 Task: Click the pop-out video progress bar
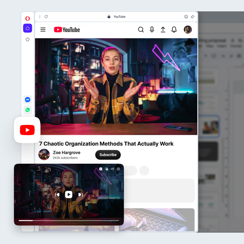pyautogui.click(x=69, y=220)
